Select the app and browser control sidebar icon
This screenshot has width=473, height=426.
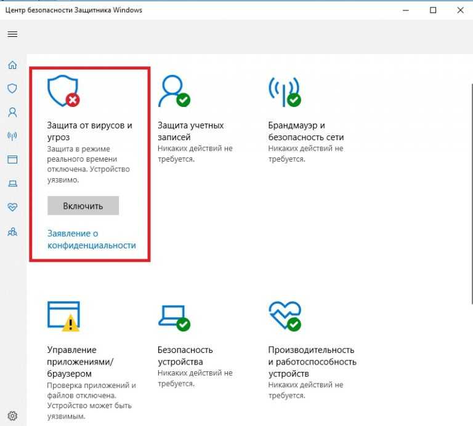12,159
